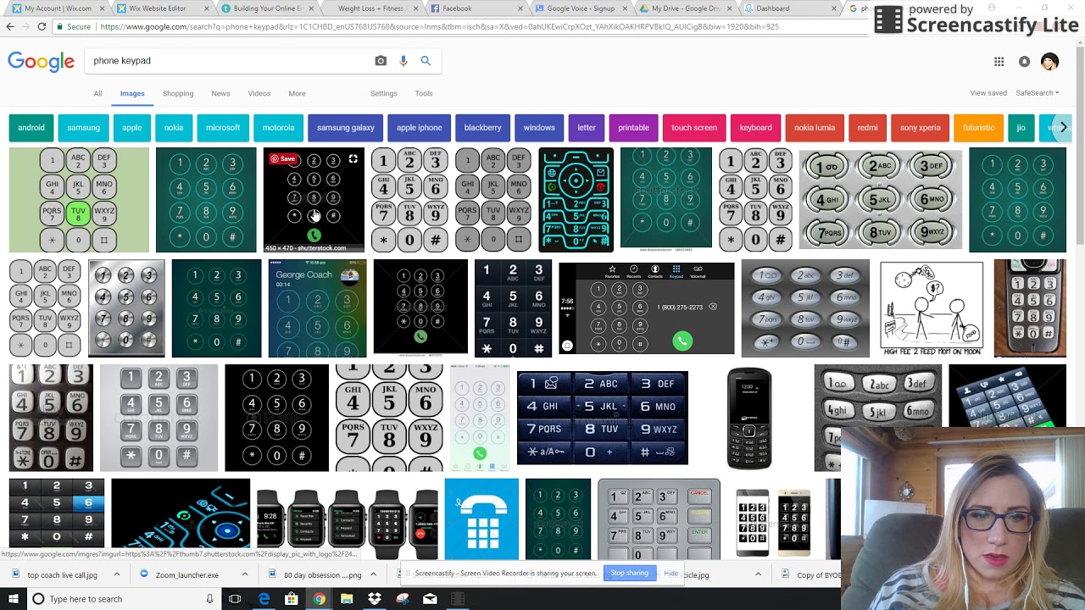Open View saved images link

(x=988, y=93)
